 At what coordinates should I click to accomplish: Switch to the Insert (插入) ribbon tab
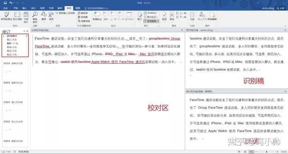(24, 8)
